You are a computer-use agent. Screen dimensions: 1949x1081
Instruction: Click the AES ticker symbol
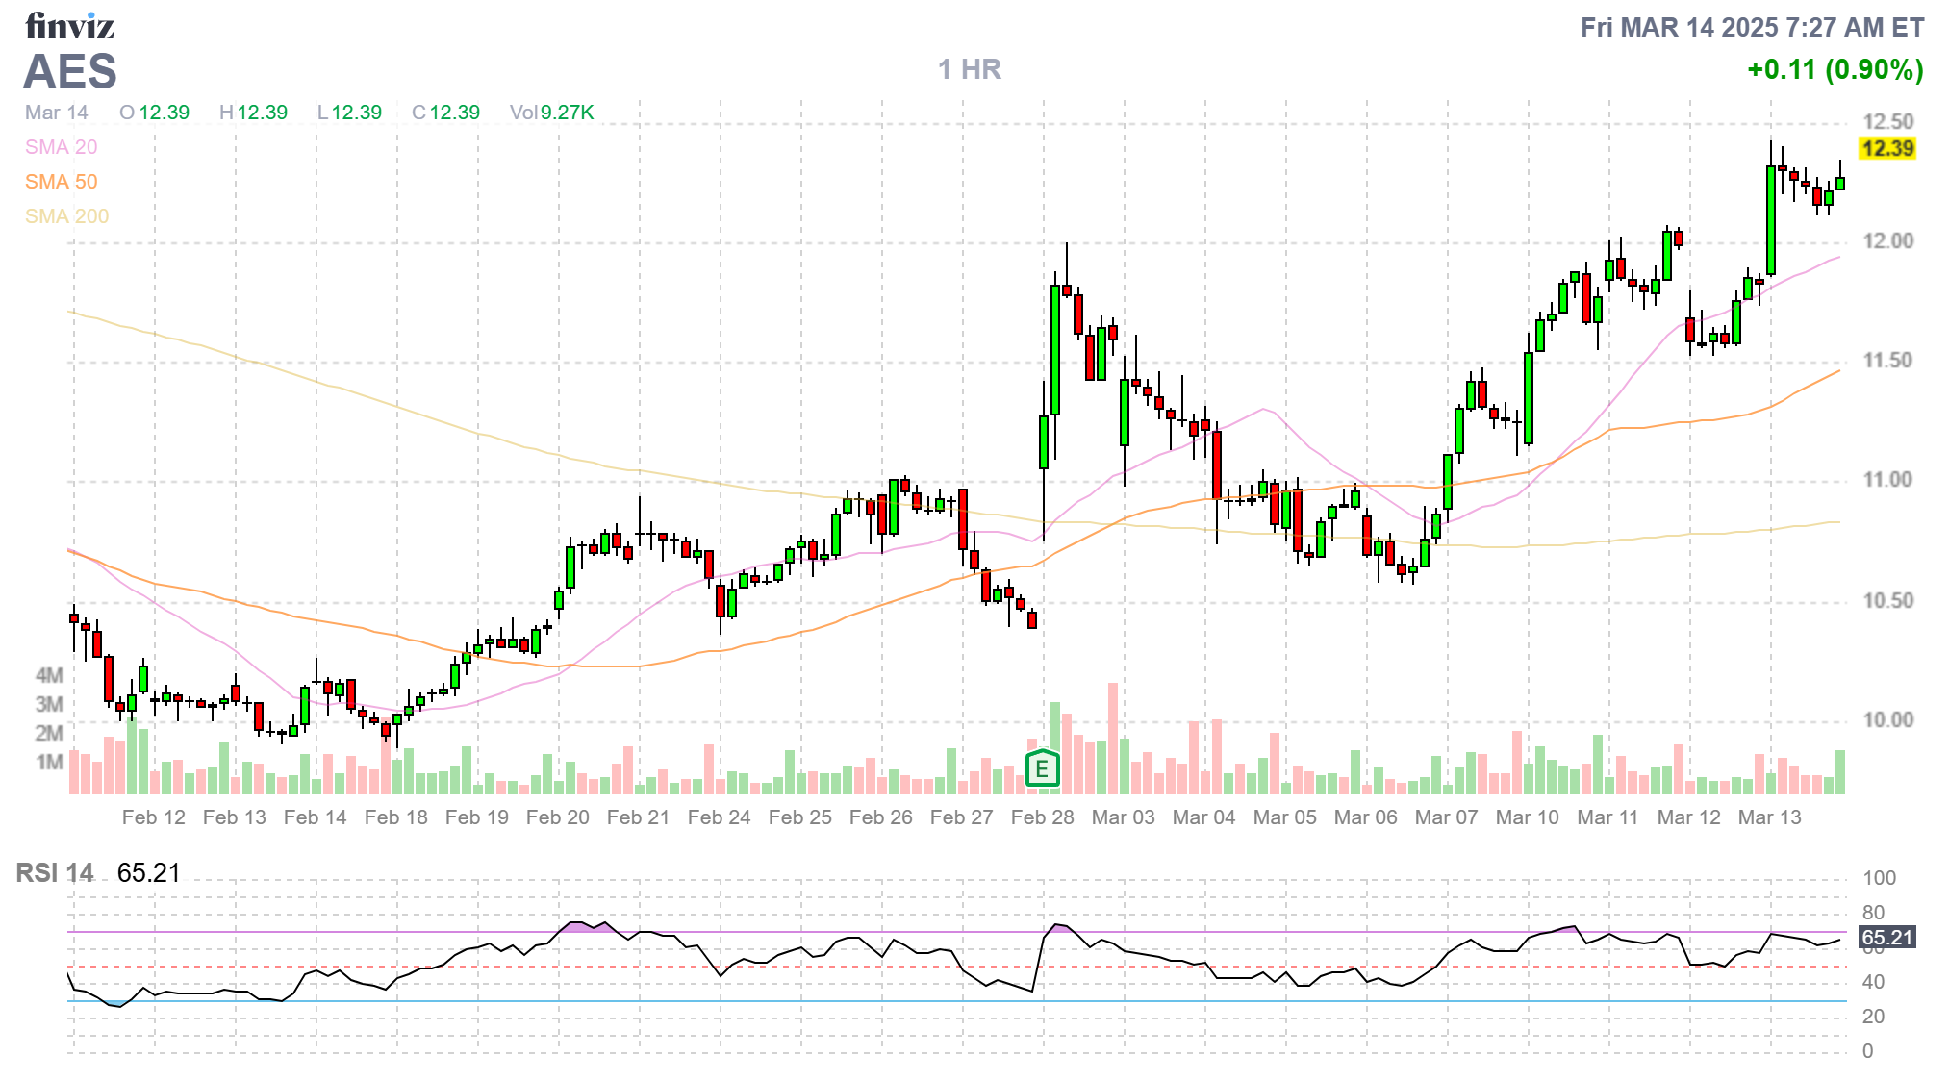pos(70,72)
